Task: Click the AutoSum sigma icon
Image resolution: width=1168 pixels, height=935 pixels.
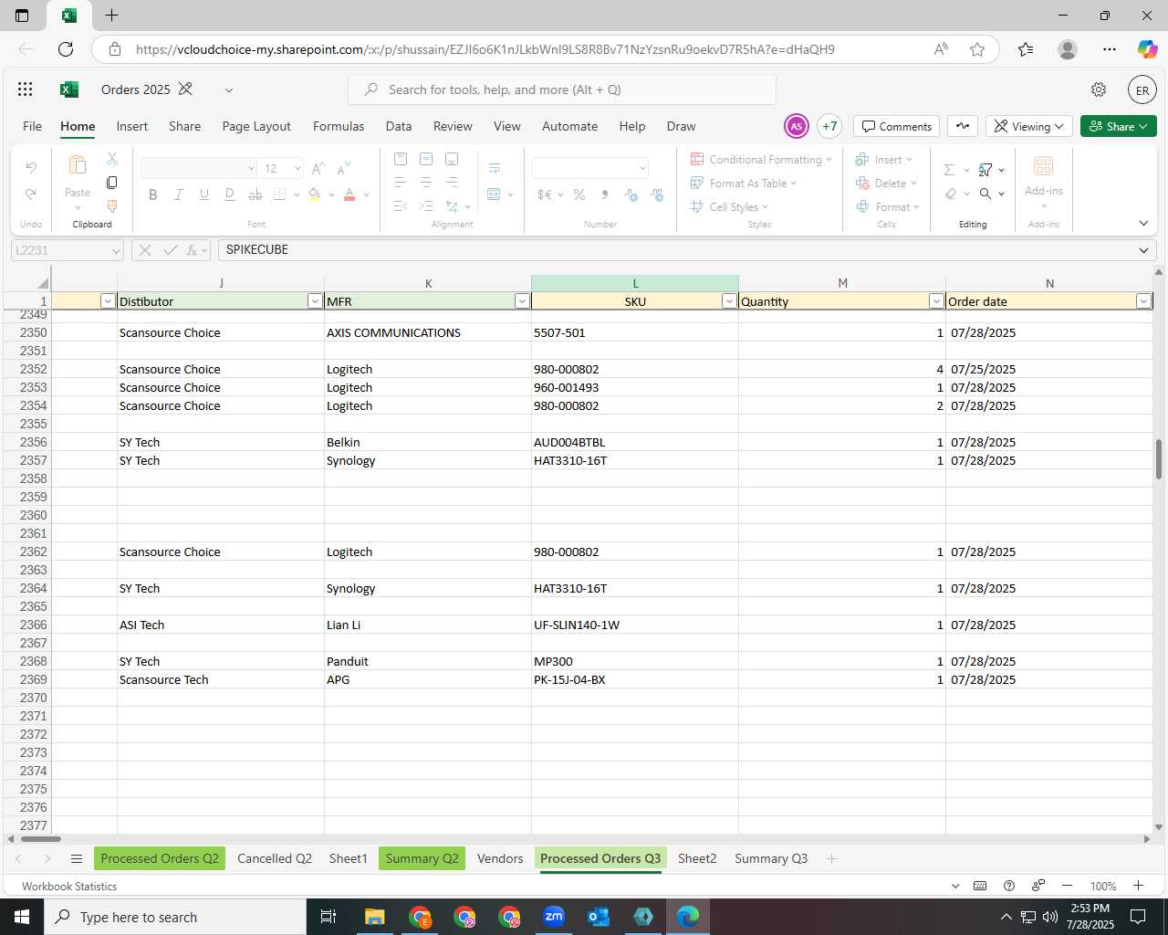Action: coord(949,170)
